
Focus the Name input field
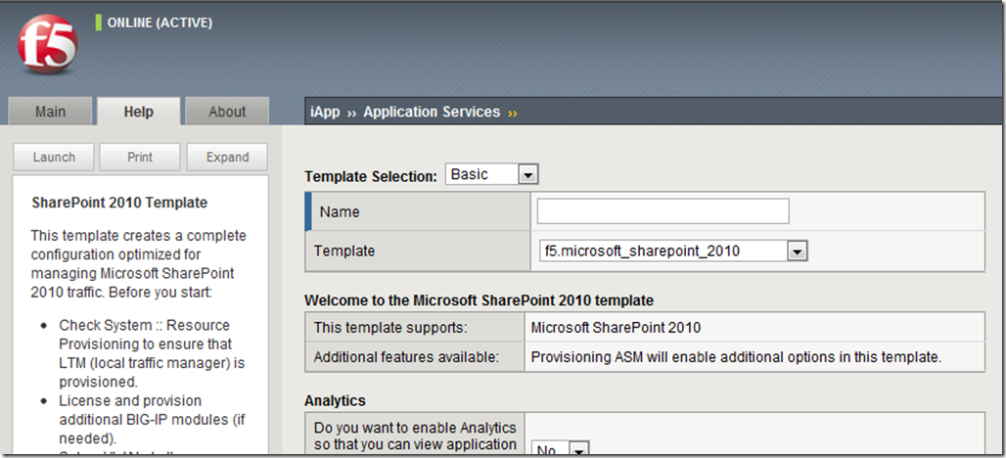tap(663, 211)
